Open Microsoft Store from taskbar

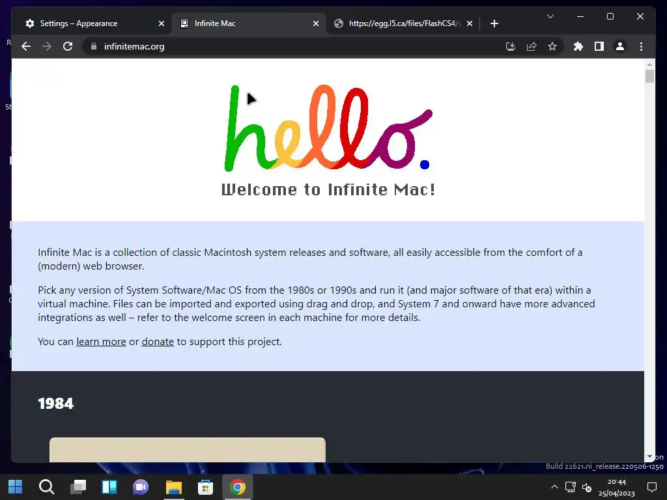point(205,487)
